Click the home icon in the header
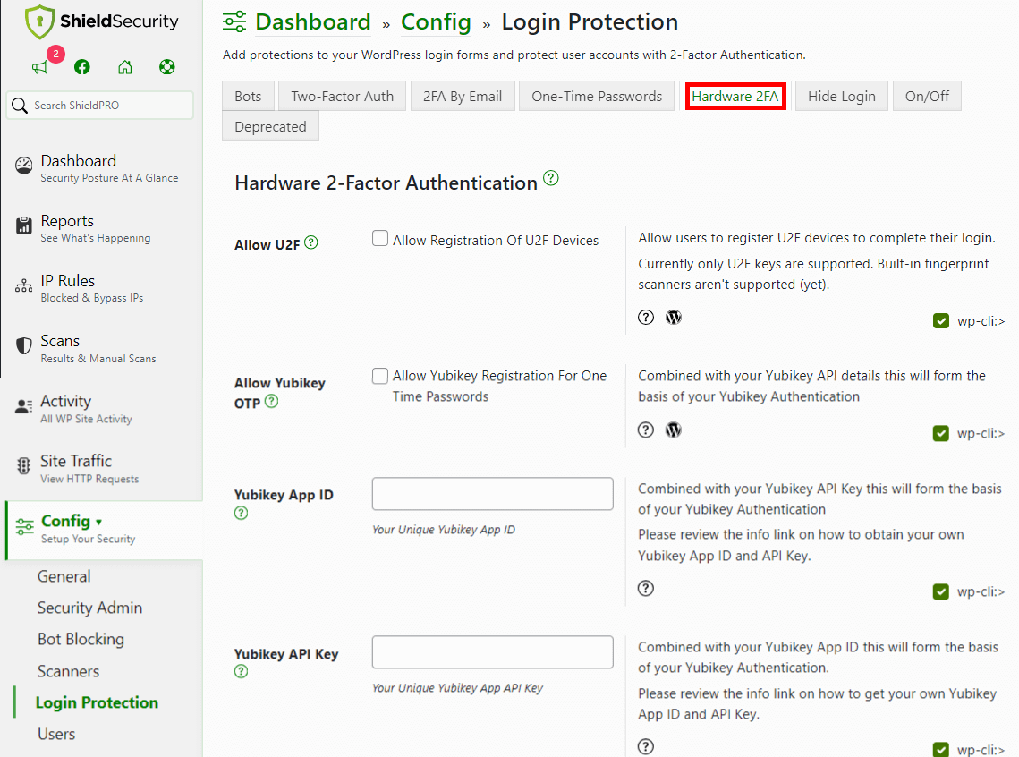 [x=124, y=66]
